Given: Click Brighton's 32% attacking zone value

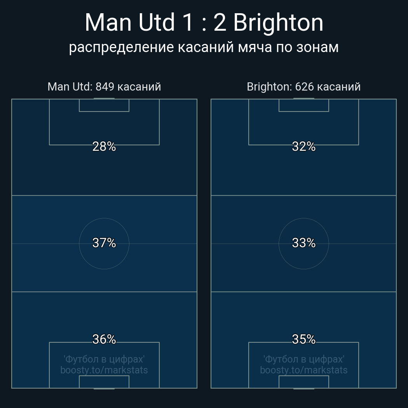Looking at the screenshot, I should (303, 146).
